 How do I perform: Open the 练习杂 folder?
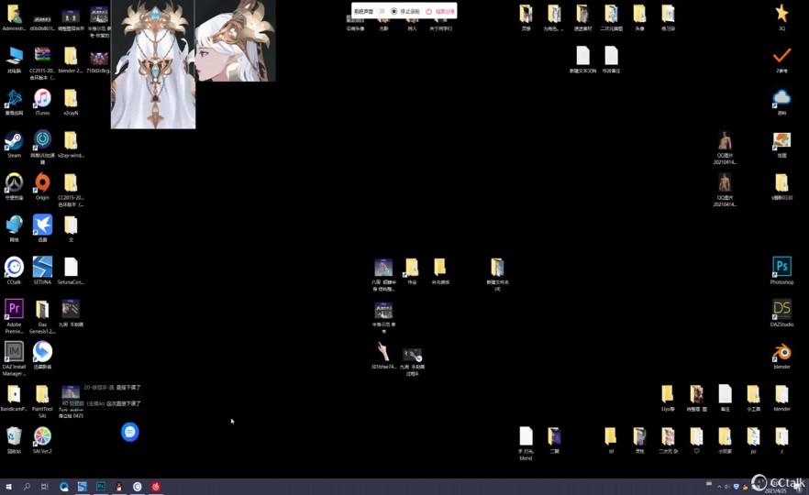(x=668, y=17)
